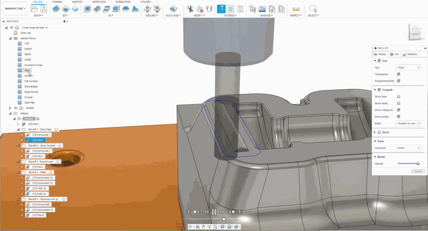This screenshot has height=231, width=428.
Task: Disable the Show points checkbox
Action: pyautogui.click(x=398, y=117)
